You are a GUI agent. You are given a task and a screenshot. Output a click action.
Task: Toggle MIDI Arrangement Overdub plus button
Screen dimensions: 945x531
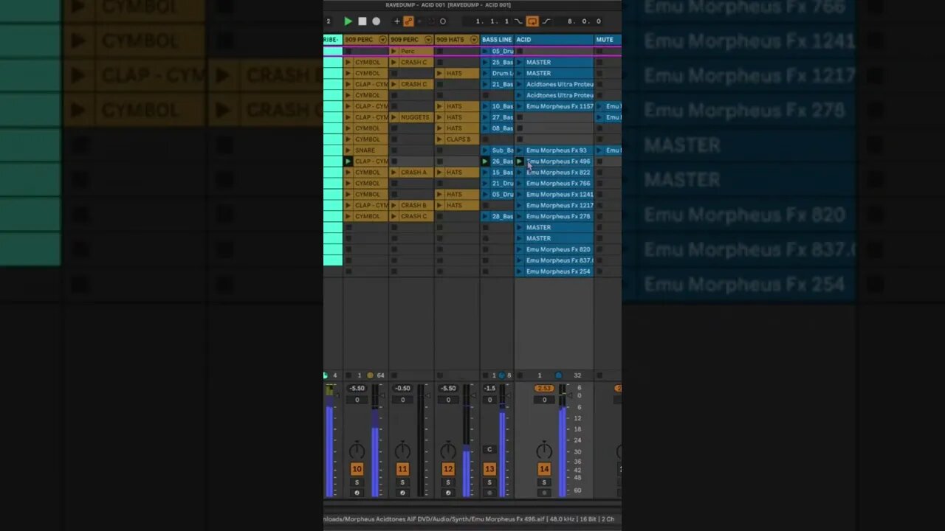coord(396,21)
